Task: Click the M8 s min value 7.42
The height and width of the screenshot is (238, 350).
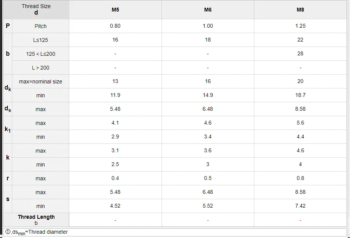Action: pyautogui.click(x=300, y=206)
